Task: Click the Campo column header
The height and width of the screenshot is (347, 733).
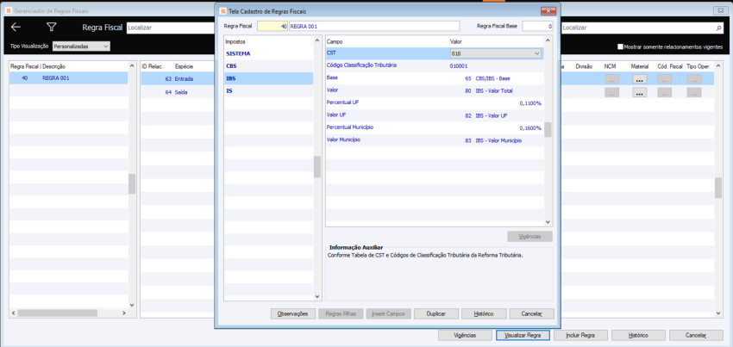Action: tap(387, 41)
